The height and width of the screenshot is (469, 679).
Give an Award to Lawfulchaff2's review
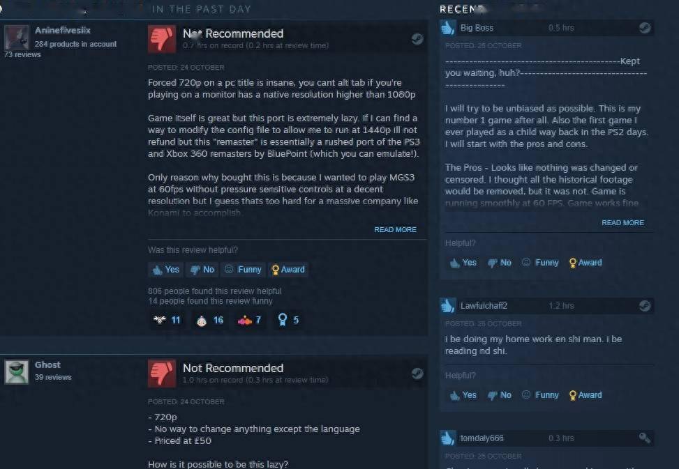pos(585,395)
